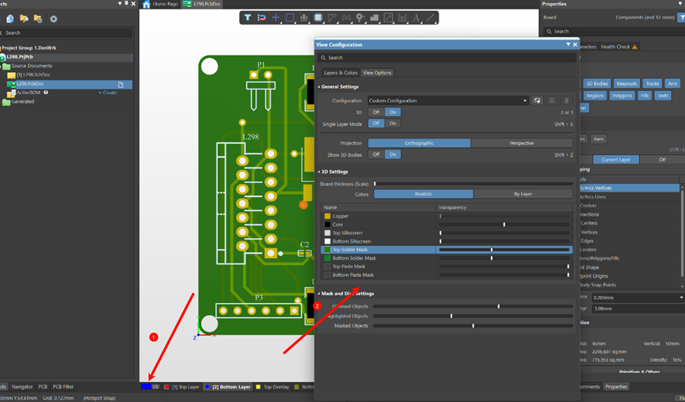Viewport: 685px width, 402px height.
Task: Open View Configuration panel dropdown arrow menu
Action: pos(569,44)
